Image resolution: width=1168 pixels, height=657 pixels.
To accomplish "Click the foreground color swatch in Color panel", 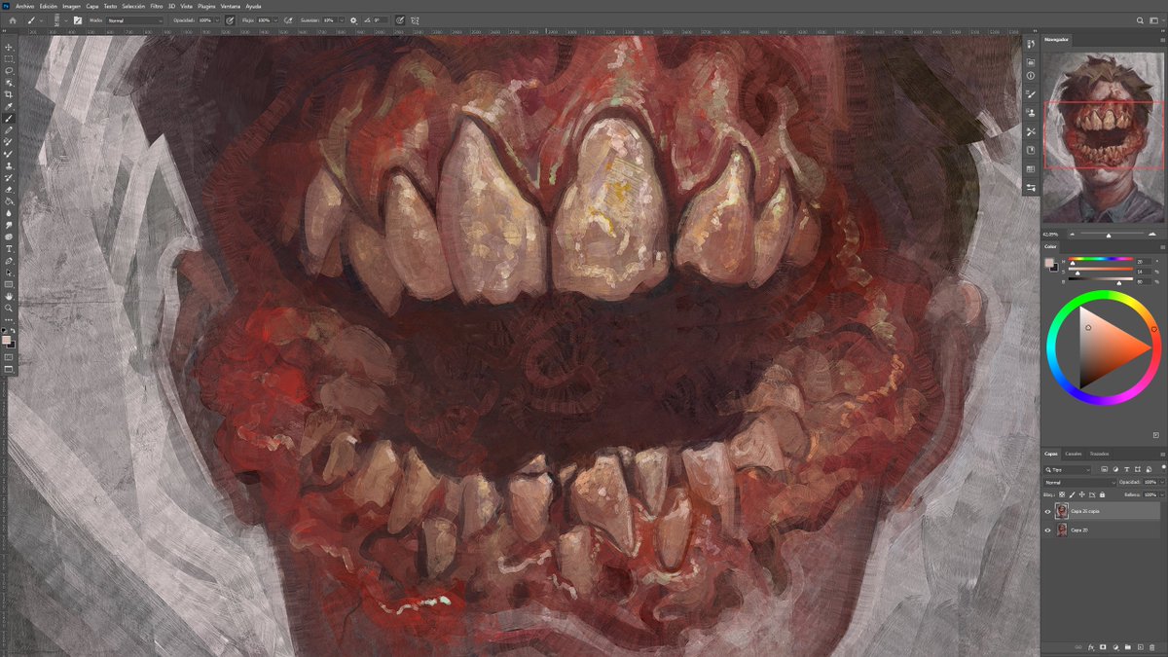I will coord(1049,264).
